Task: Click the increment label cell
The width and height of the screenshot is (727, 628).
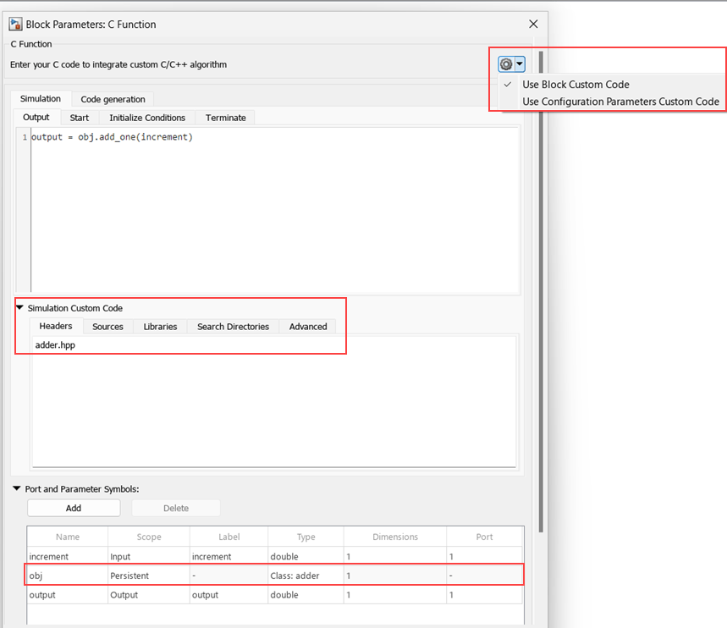Action: coord(229,556)
